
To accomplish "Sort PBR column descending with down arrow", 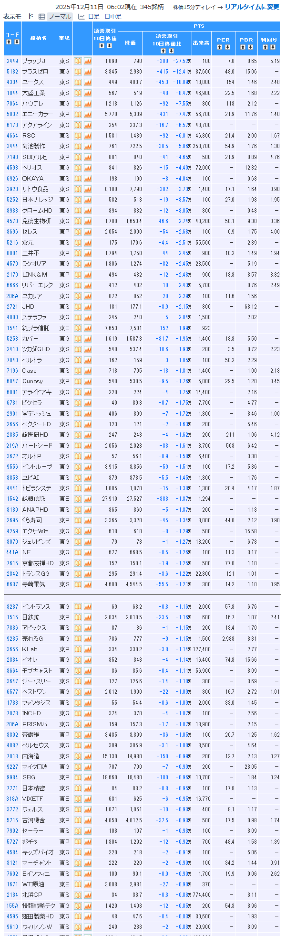I will point(250,47).
